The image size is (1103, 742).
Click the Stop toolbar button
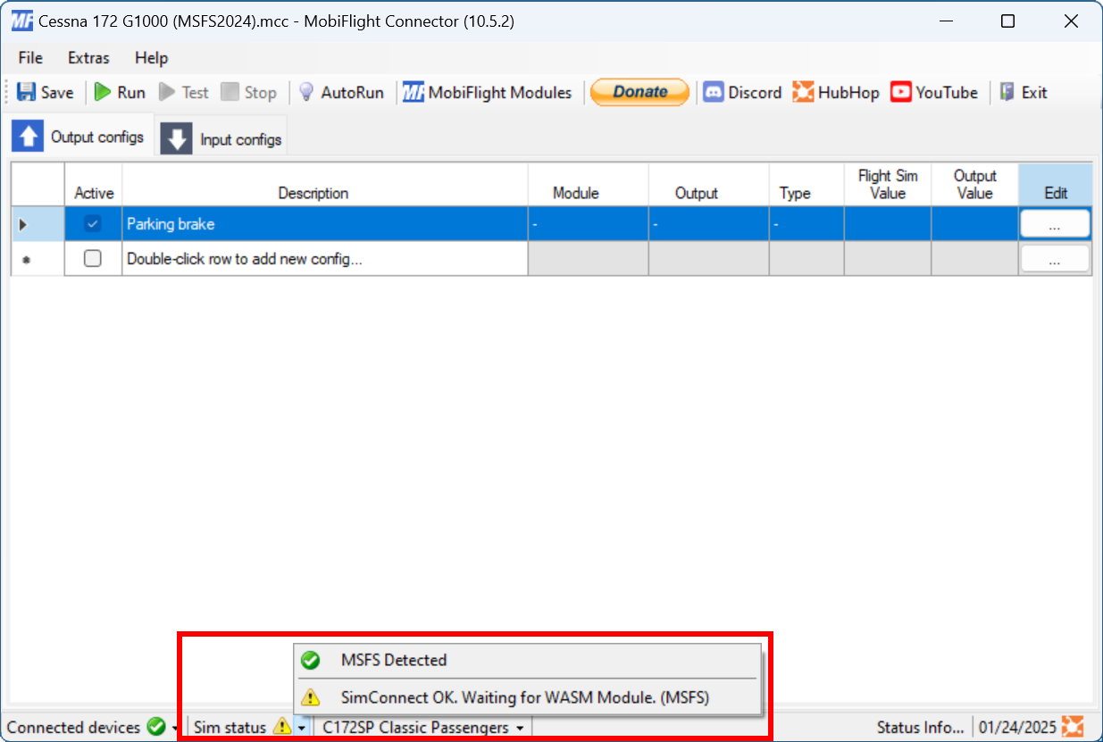pyautogui.click(x=248, y=92)
